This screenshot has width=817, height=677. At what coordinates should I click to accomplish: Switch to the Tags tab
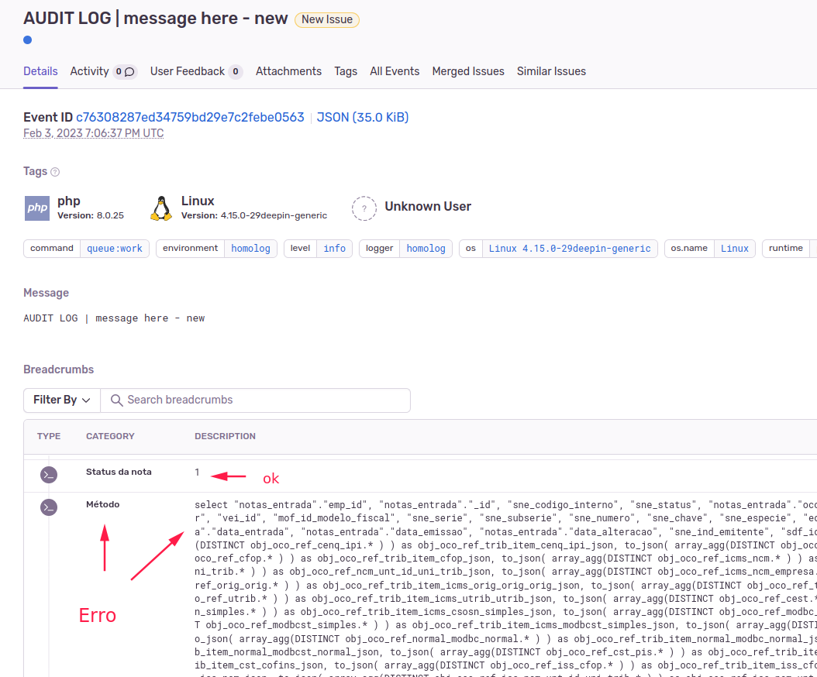tap(346, 71)
